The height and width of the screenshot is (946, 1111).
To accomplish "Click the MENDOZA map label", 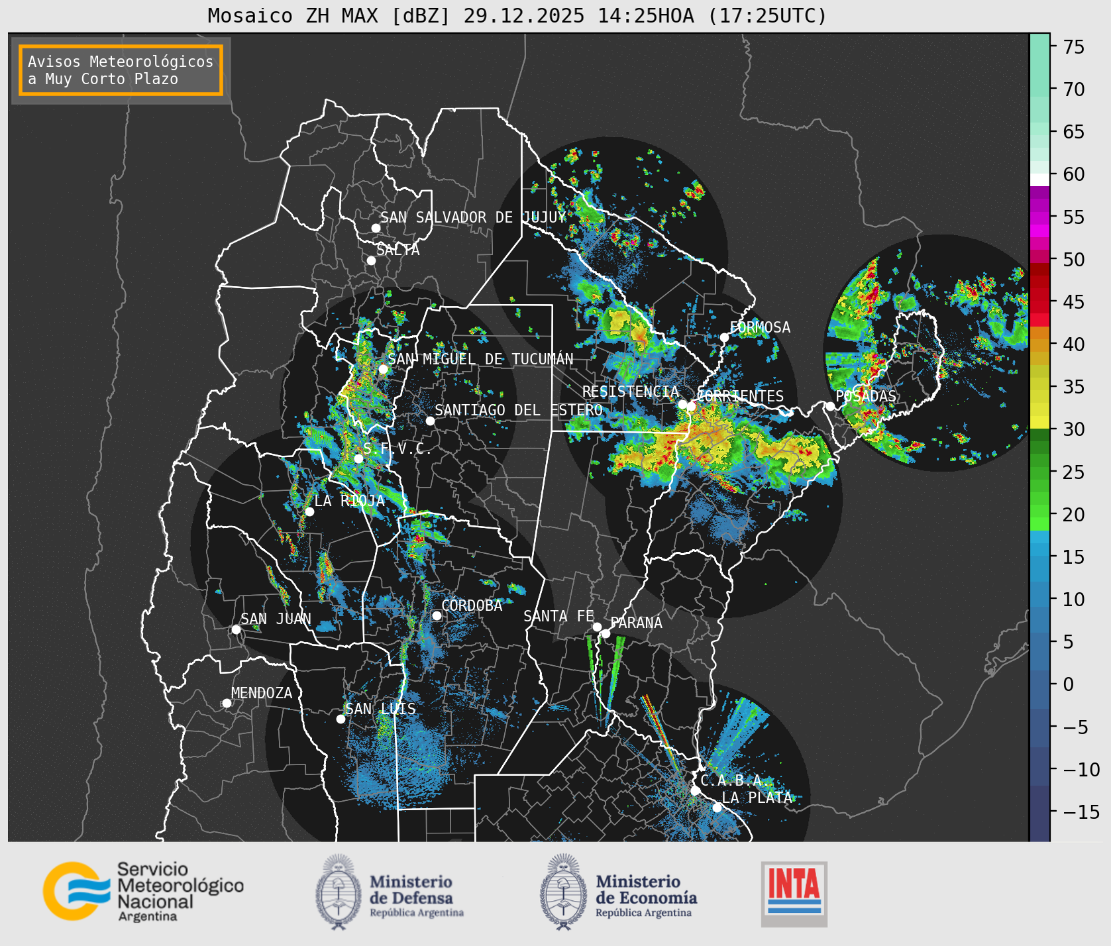I will coord(262,693).
